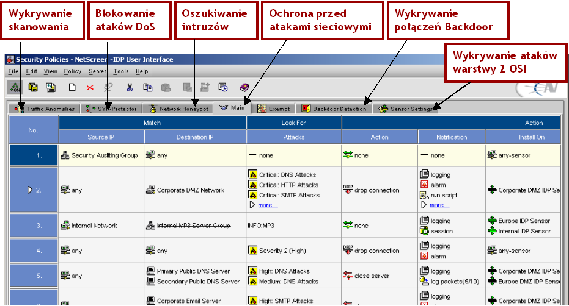Select rule number 5 row header

click(34, 276)
